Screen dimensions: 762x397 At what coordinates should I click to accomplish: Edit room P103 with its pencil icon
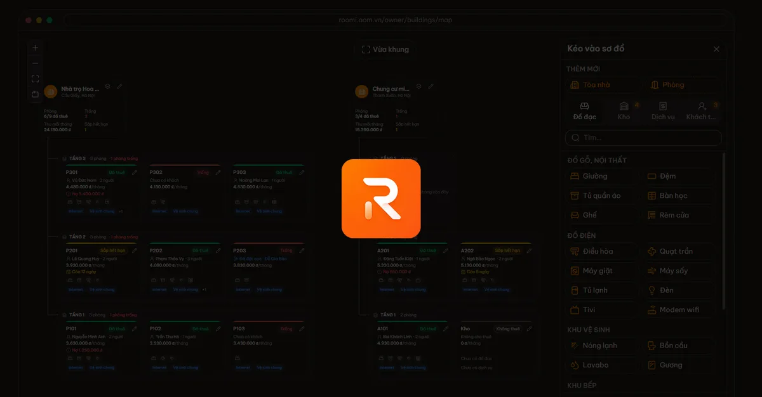(x=302, y=329)
